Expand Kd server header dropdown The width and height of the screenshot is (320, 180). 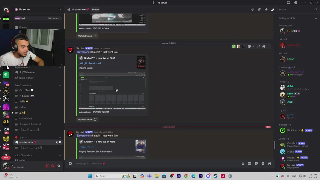60,9
